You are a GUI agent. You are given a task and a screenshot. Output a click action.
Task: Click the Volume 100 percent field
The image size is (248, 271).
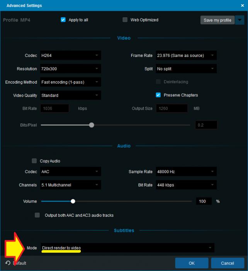pos(204,201)
